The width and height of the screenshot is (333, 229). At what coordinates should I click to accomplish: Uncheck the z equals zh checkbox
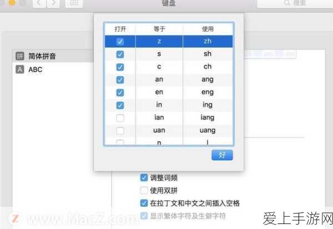[x=120, y=42]
